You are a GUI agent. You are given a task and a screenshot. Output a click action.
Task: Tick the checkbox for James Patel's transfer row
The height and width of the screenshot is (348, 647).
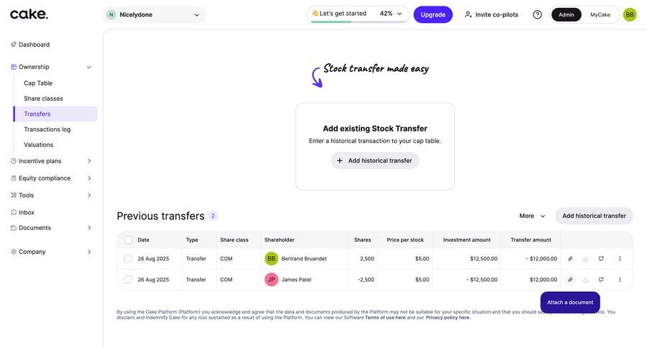point(128,280)
